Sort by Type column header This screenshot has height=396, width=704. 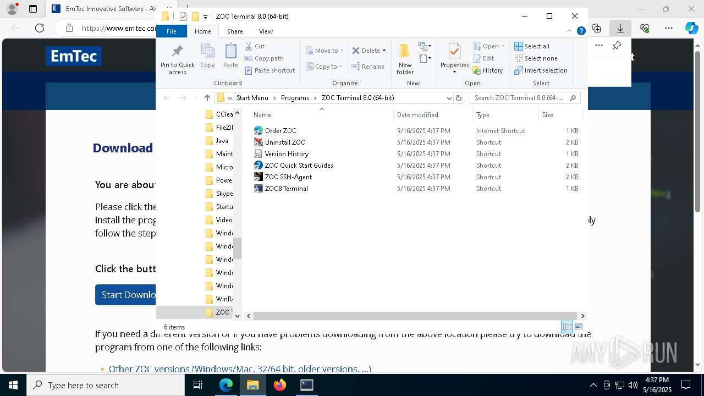tap(505, 114)
